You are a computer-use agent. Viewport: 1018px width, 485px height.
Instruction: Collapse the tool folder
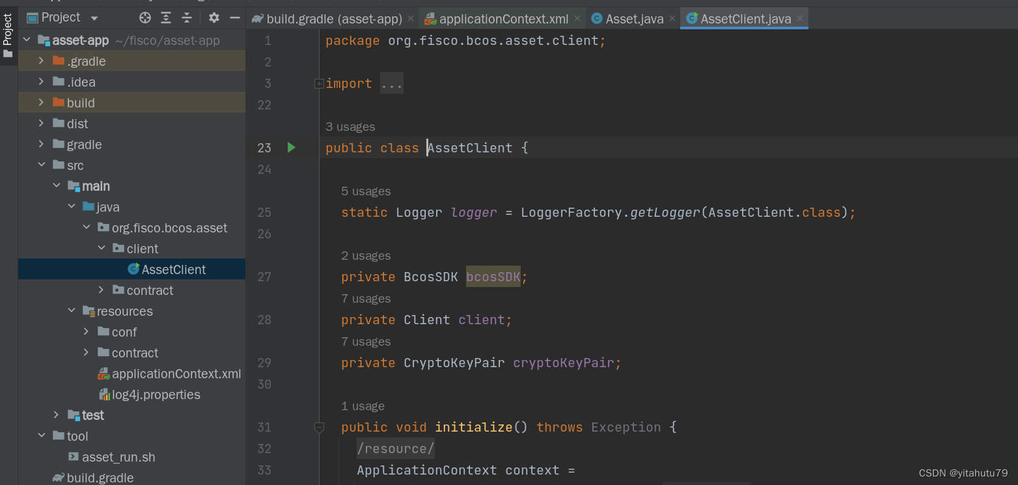(41, 436)
